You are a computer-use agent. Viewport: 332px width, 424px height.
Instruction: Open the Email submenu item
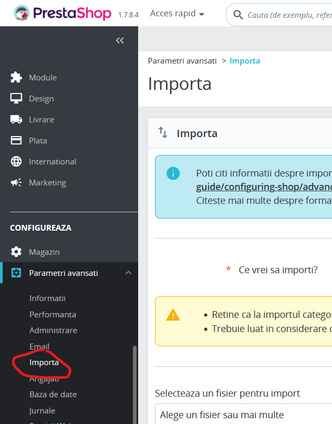[x=39, y=346]
